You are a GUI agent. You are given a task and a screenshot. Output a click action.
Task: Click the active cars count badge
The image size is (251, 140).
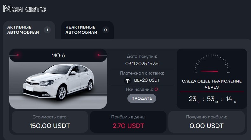click(x=47, y=30)
